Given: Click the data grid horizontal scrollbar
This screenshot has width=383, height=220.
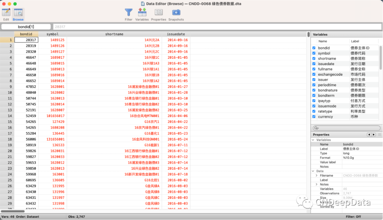Looking at the screenshot, I should point(13,211).
